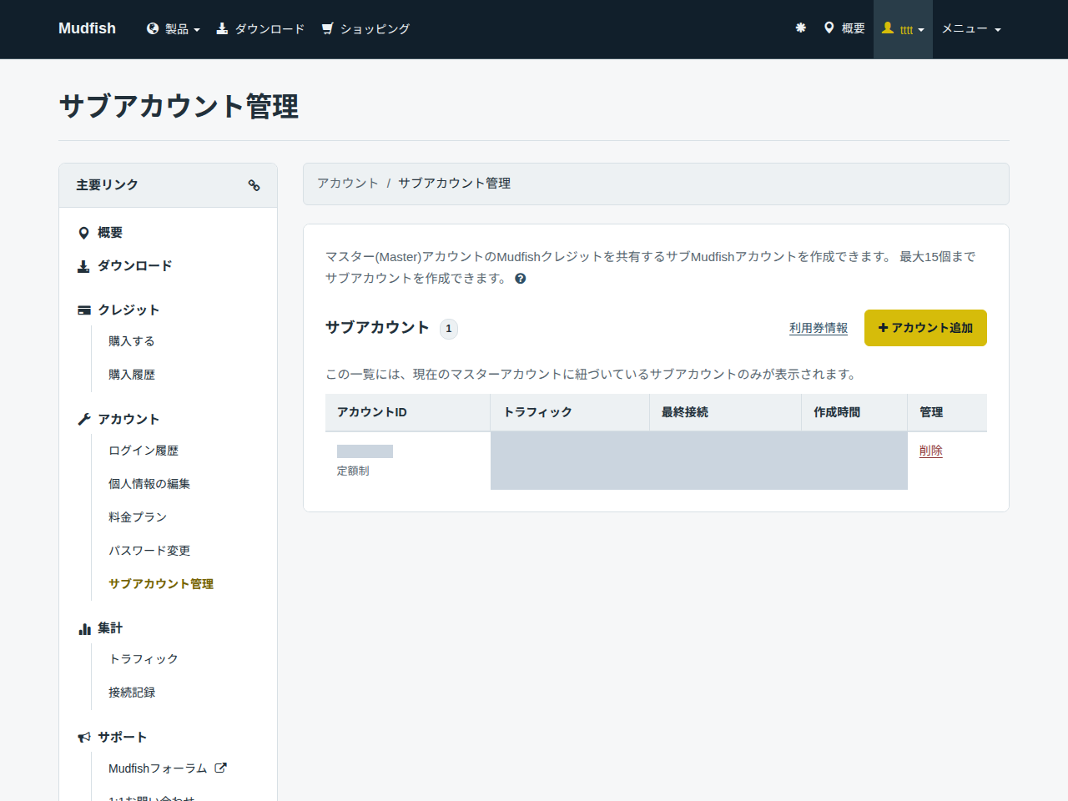
Task: Click the map pin icon in navbar
Action: pos(829,28)
